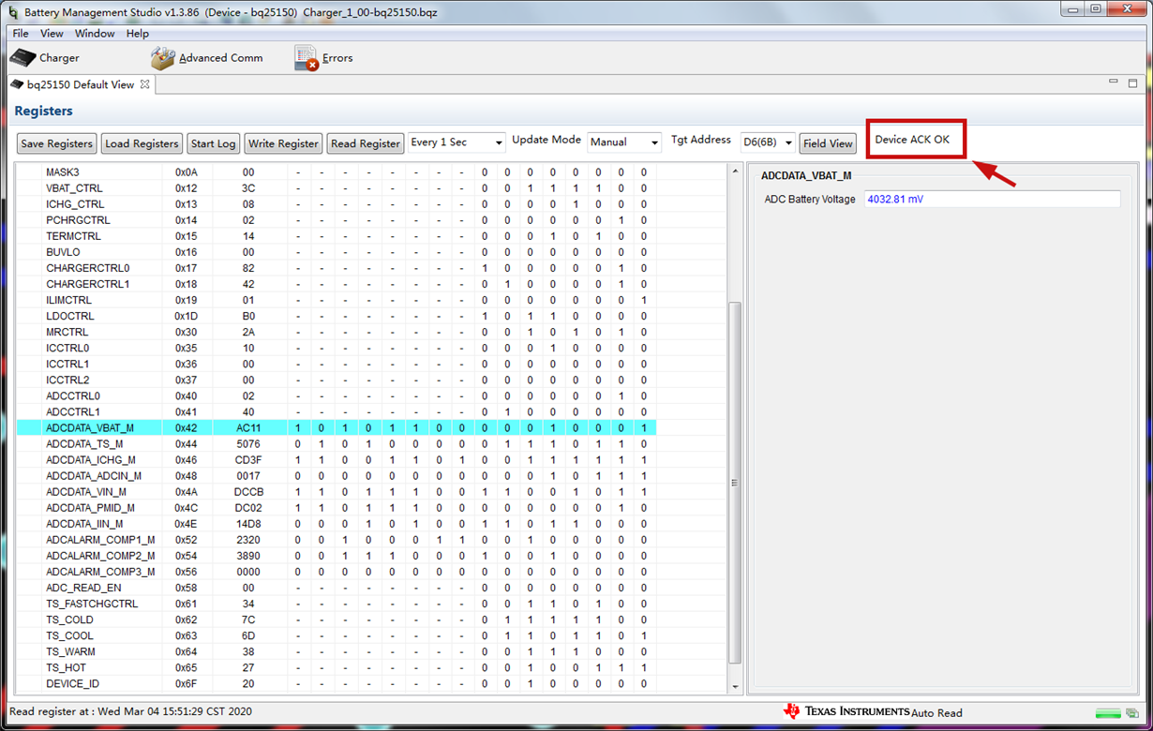Screen dimensions: 1153x731
Task: Open the File menu
Action: [21, 34]
